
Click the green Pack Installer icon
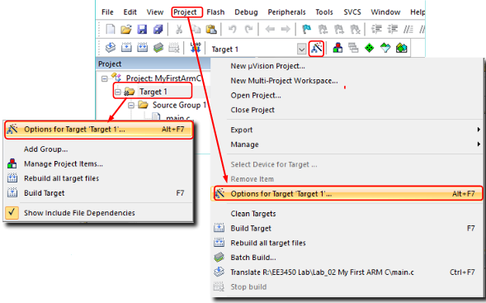(x=370, y=48)
